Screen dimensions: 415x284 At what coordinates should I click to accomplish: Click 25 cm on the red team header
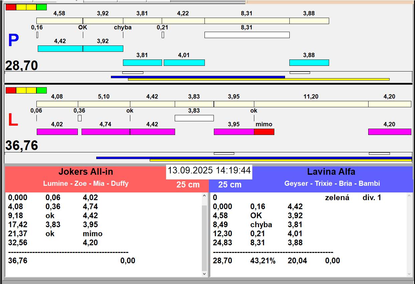pos(188,184)
